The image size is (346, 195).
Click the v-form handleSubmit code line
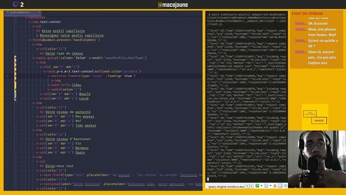(x=64, y=40)
